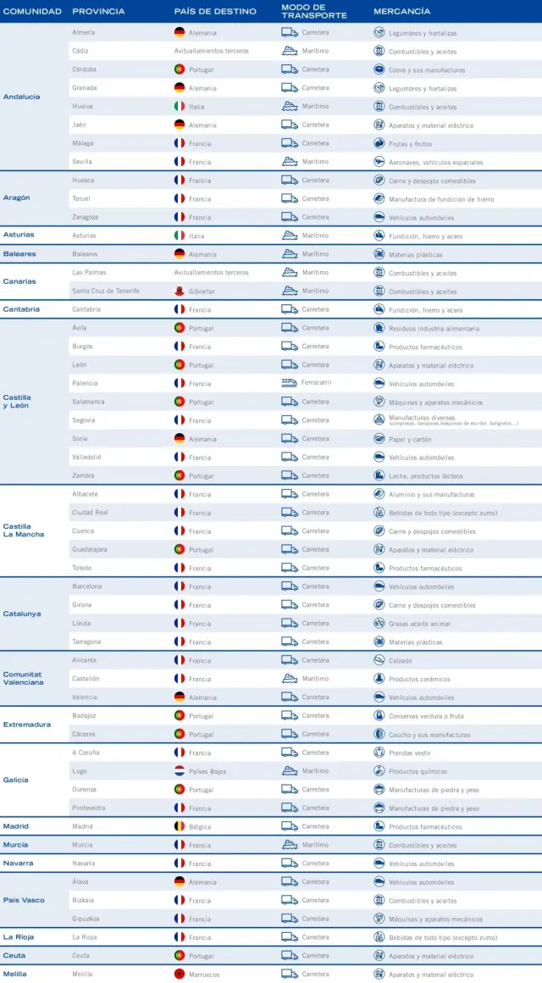
Task: Click the aircraft merchandise icon in Sevilla row
Action: point(379,162)
